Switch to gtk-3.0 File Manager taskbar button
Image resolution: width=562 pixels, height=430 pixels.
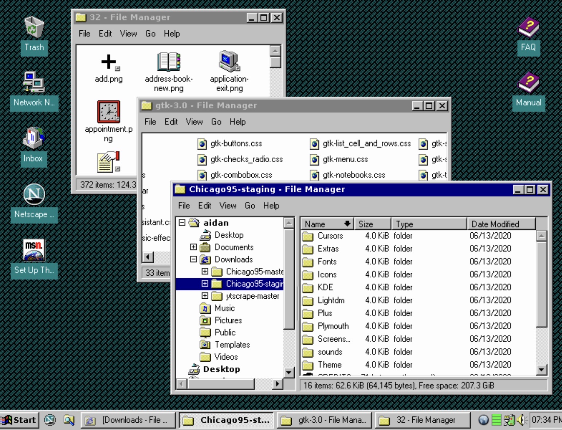324,420
